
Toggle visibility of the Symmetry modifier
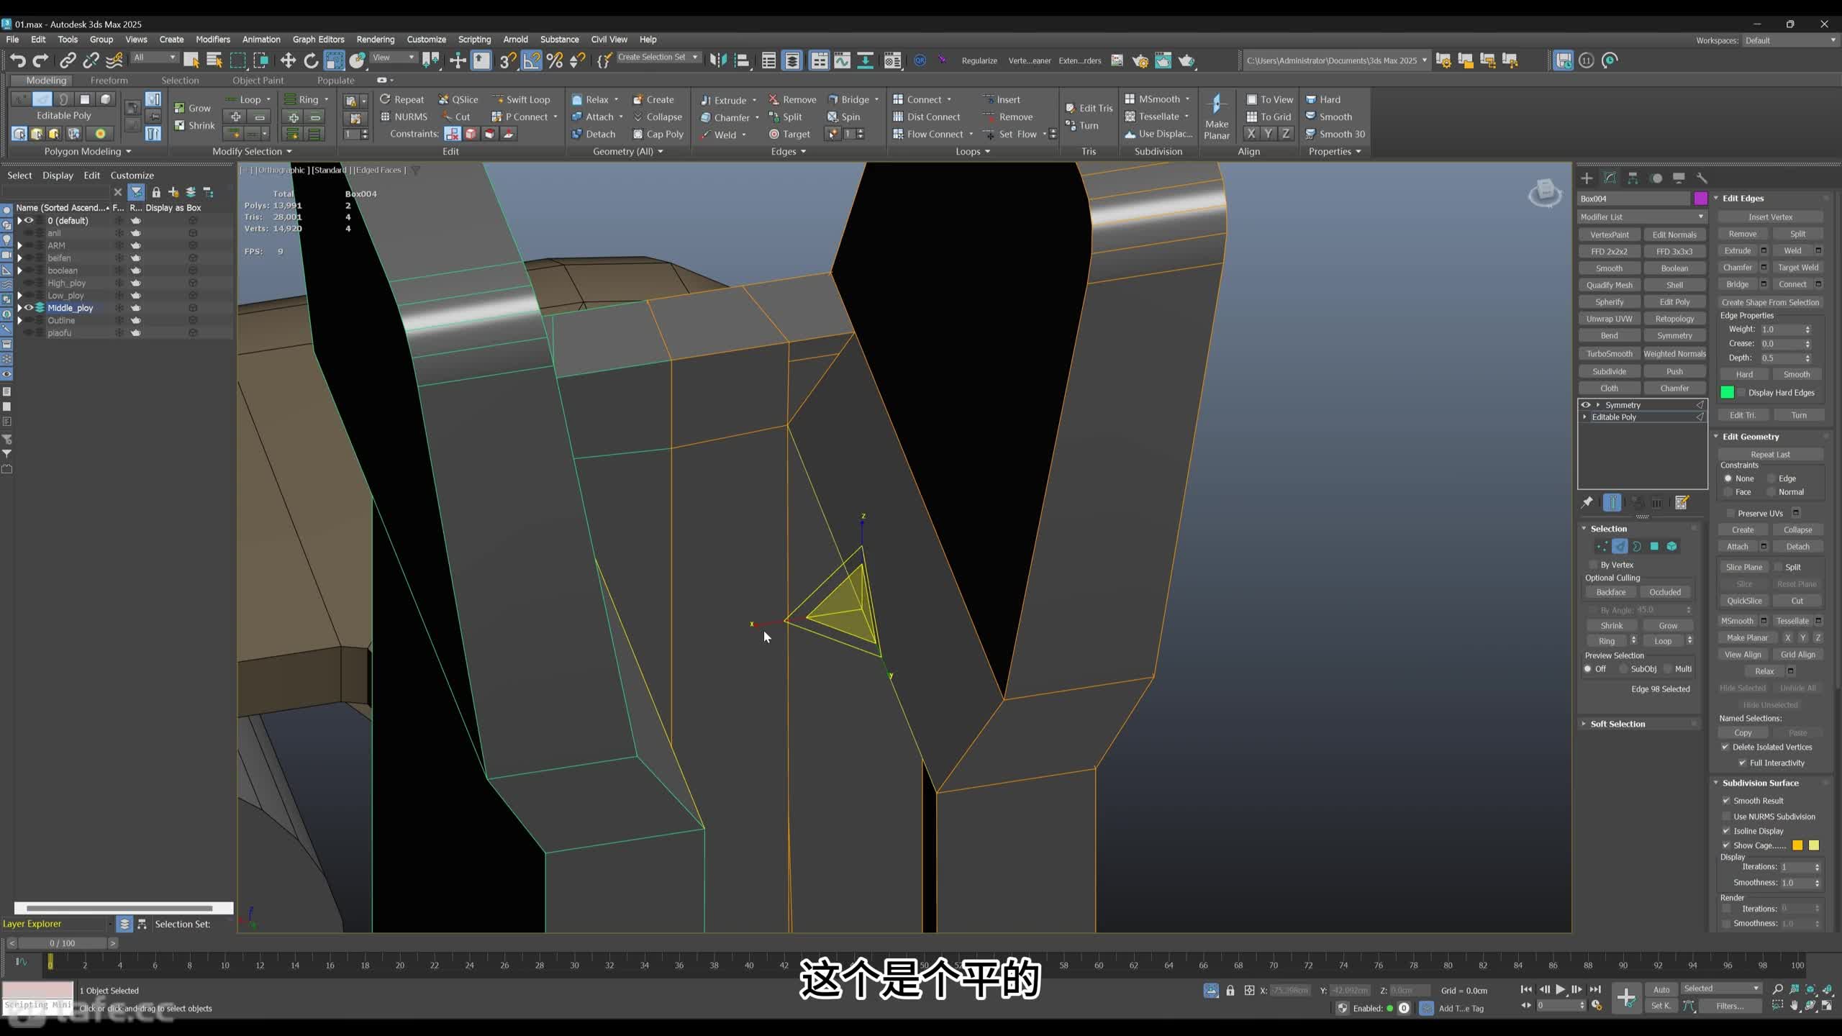pyautogui.click(x=1585, y=405)
